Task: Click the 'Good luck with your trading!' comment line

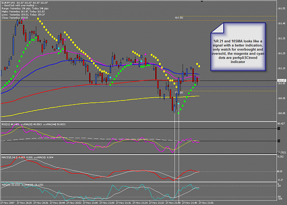Action: click(20, 6)
